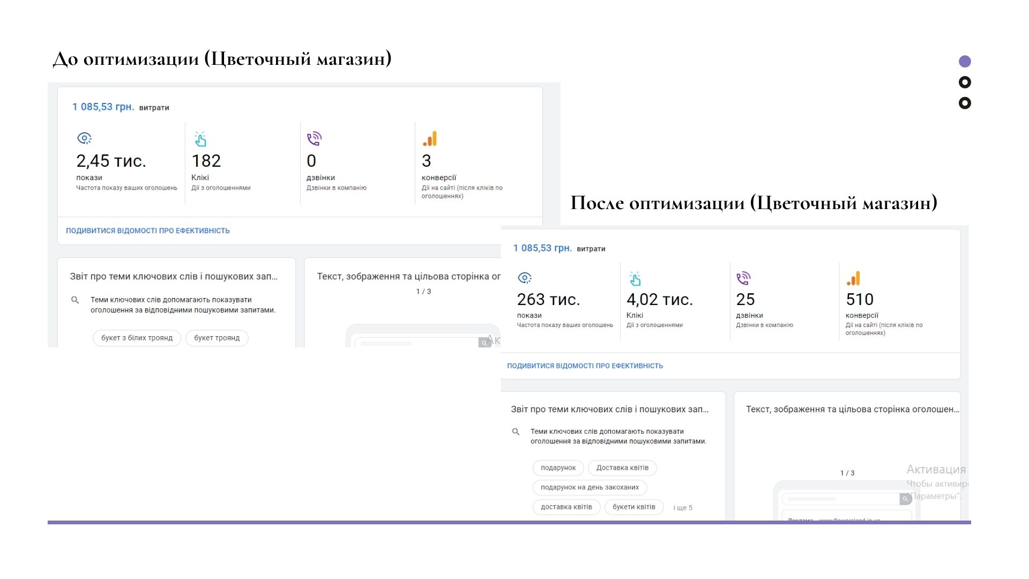1029x579 pixels.
Task: Click the '0' calls value
Action: 311,161
